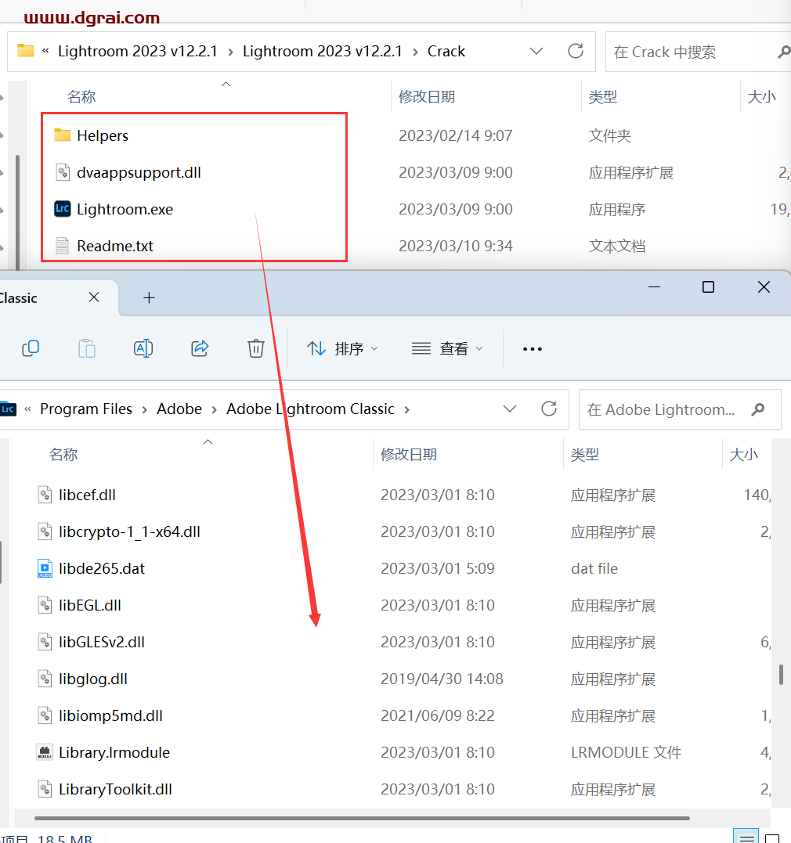Close the Classic tab
This screenshot has height=843, width=791.
94,297
